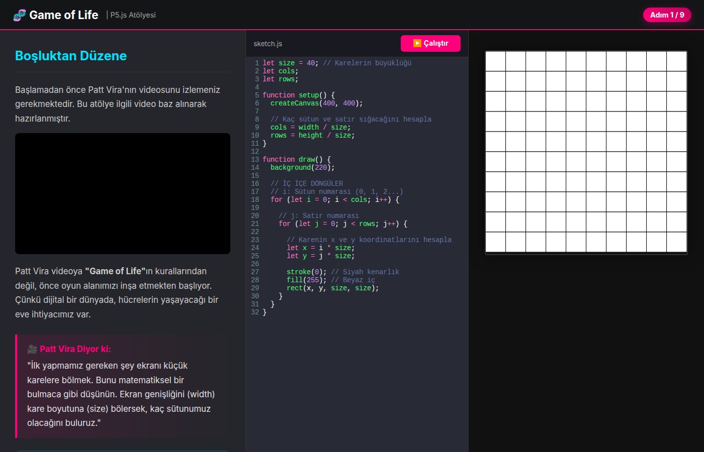Screen dimensions: 704x452
Task: Select the sketch.js file tab
Action: [268, 44]
